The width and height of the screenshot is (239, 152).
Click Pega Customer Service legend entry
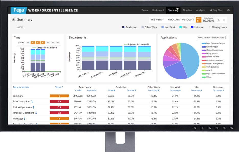coord(213,43)
